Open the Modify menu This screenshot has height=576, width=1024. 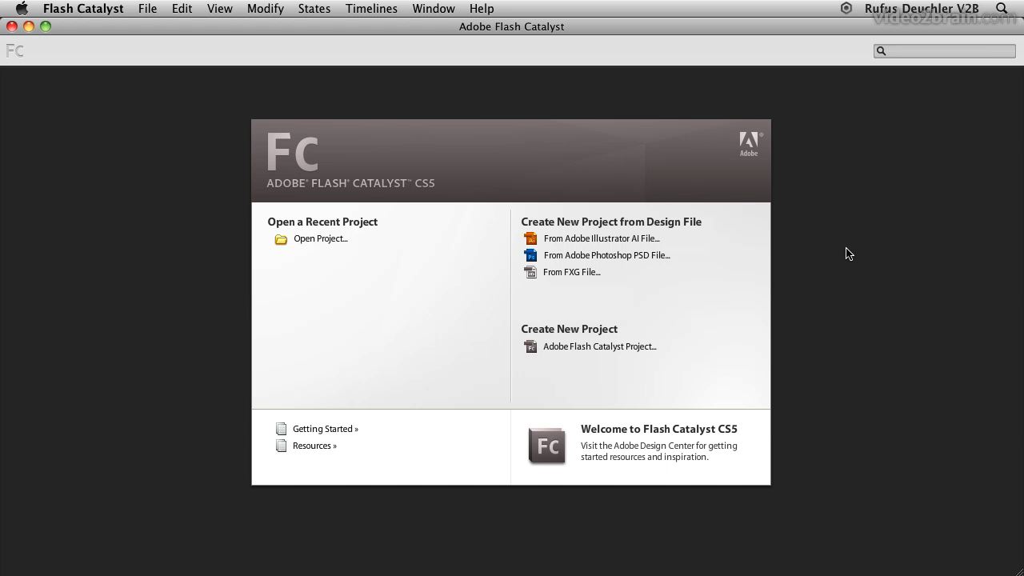click(x=265, y=8)
